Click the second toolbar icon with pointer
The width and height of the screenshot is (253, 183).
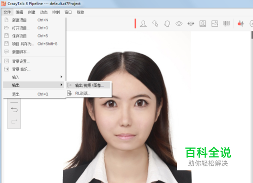click(x=155, y=24)
